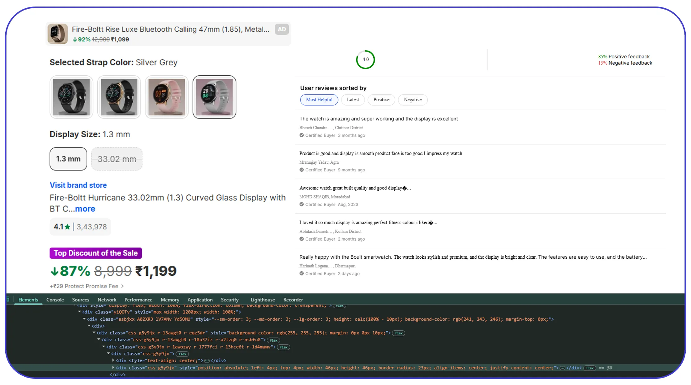The width and height of the screenshot is (691, 385).
Task: Click the sponsored Fire-Boltt Rise Luxe watch image
Action: [x=58, y=34]
